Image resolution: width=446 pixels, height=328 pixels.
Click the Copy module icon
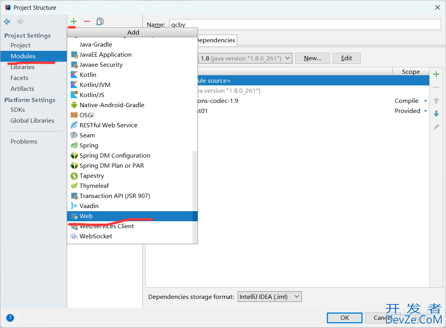click(100, 21)
